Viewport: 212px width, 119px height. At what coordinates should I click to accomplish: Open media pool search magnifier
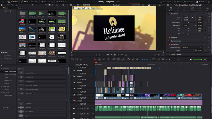(57, 5)
